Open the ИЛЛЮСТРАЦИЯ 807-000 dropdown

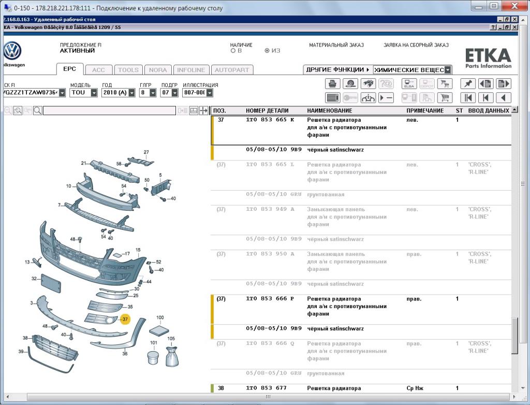click(210, 93)
